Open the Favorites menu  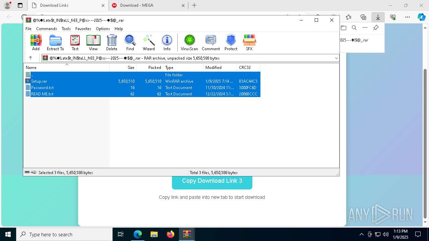point(83,29)
